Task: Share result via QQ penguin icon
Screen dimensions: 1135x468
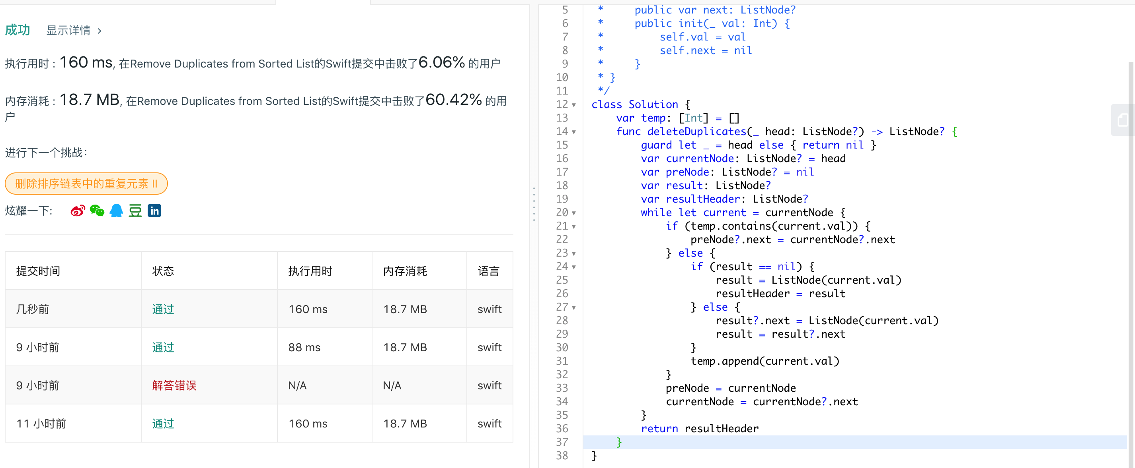Action: 116,211
